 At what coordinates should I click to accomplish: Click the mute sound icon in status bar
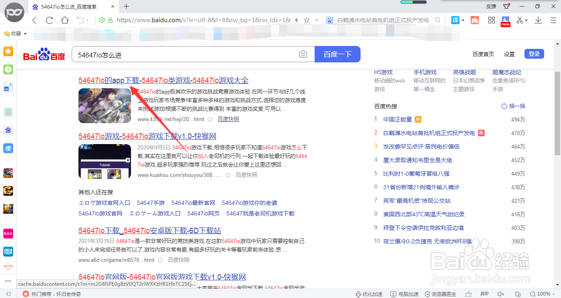coord(501,294)
